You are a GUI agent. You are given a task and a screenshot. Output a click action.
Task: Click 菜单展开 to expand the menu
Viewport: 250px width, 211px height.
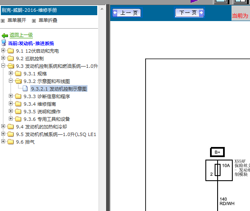[17, 20]
